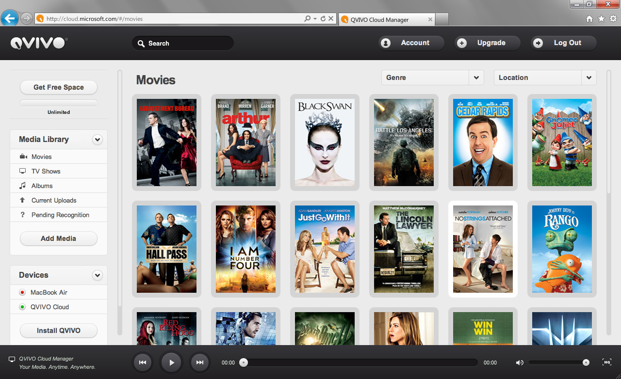Collapse the Media Library section
The height and width of the screenshot is (379, 621).
pyautogui.click(x=98, y=140)
